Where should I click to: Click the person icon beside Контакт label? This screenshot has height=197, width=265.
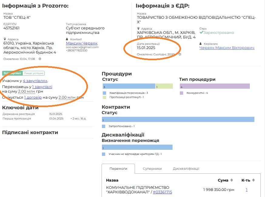(x=67, y=39)
